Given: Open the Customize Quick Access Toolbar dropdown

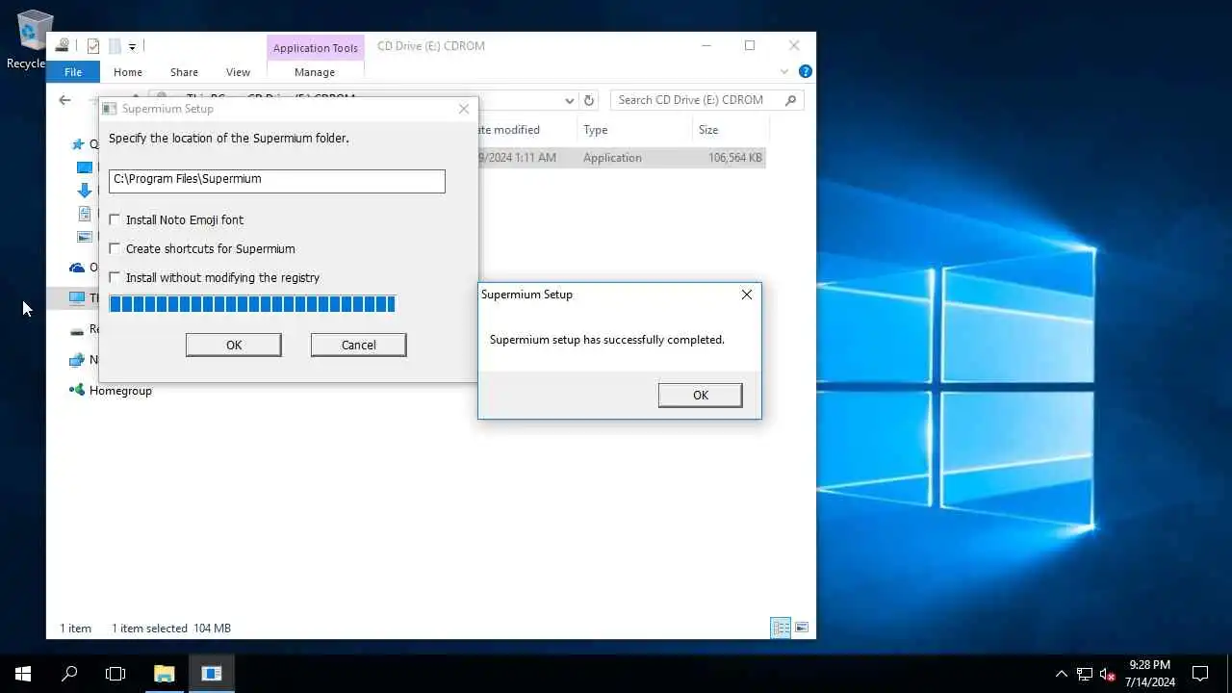Looking at the screenshot, I should 132,46.
